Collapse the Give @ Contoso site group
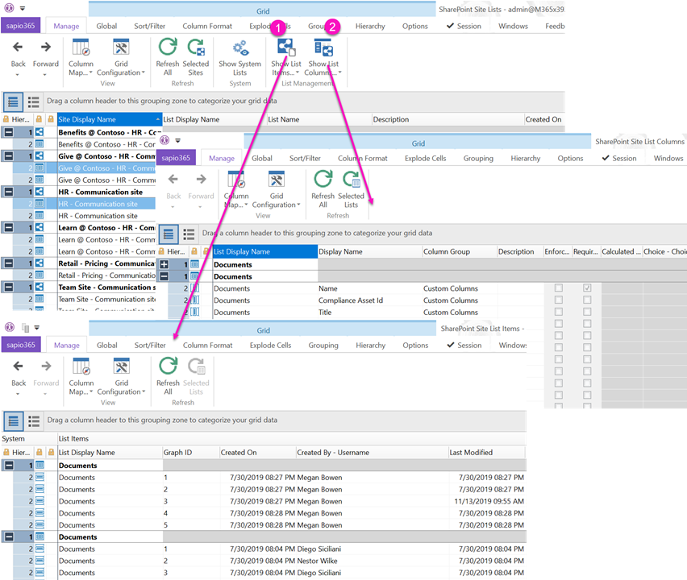The width and height of the screenshot is (687, 580). pos(8,155)
